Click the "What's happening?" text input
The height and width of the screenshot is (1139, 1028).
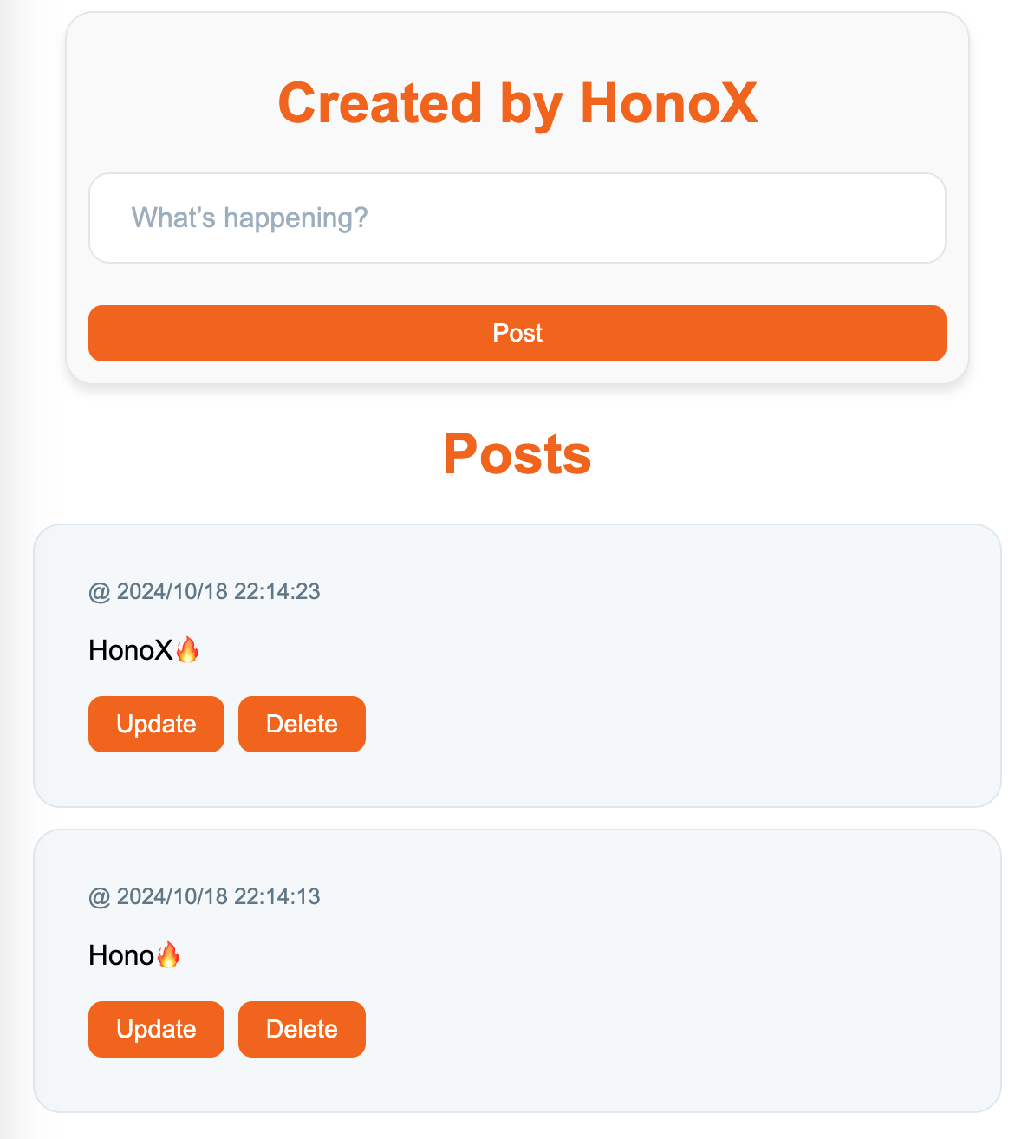pyautogui.click(x=517, y=218)
